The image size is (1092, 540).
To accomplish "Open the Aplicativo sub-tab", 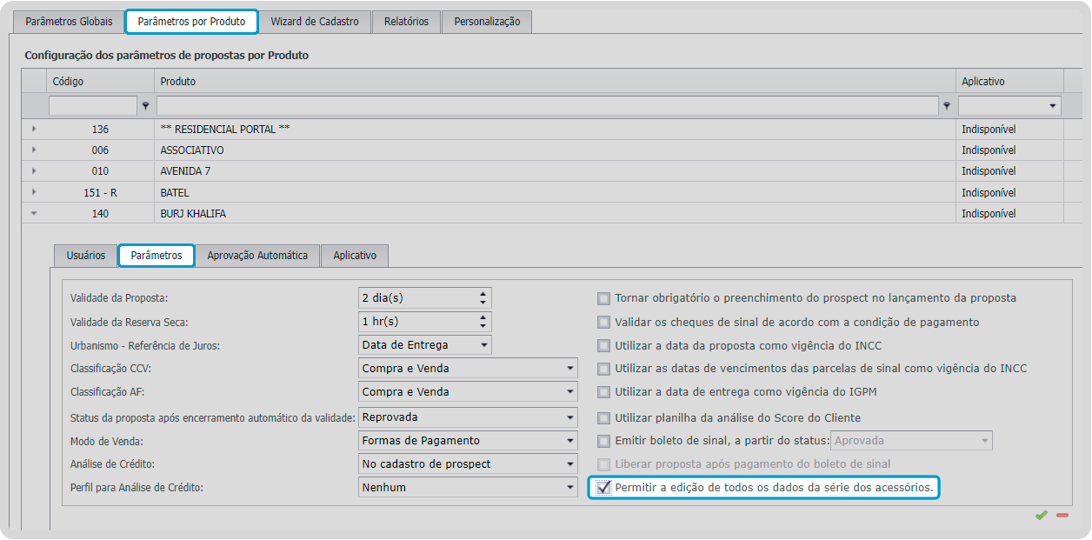I will 355,256.
